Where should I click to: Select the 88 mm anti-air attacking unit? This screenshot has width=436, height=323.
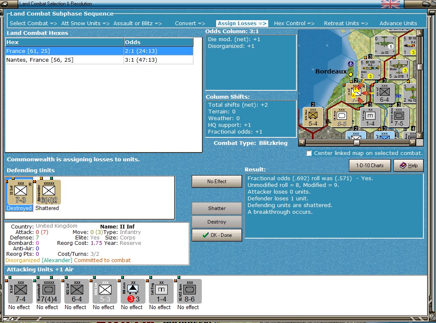pyautogui.click(x=133, y=291)
